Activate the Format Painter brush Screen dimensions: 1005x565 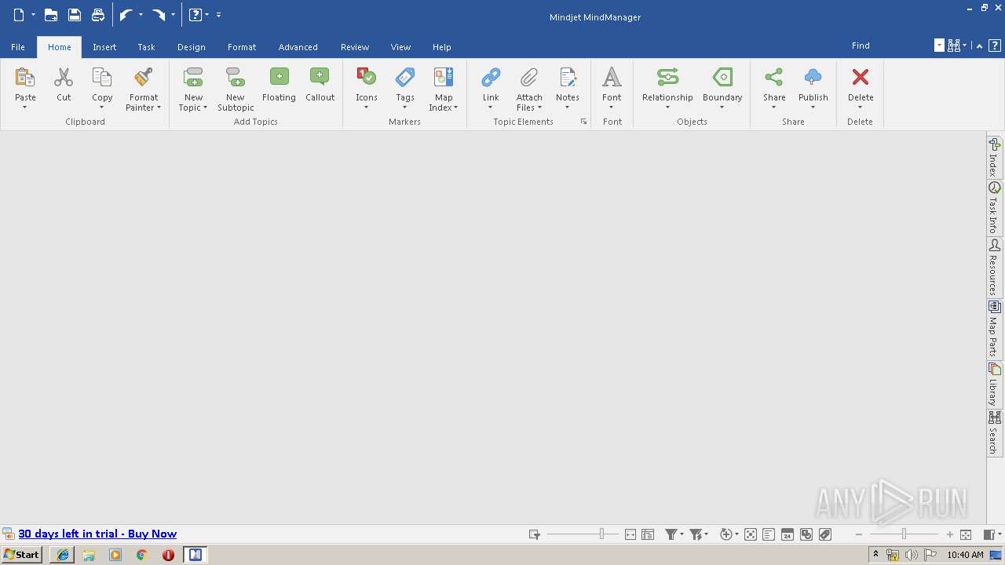143,77
